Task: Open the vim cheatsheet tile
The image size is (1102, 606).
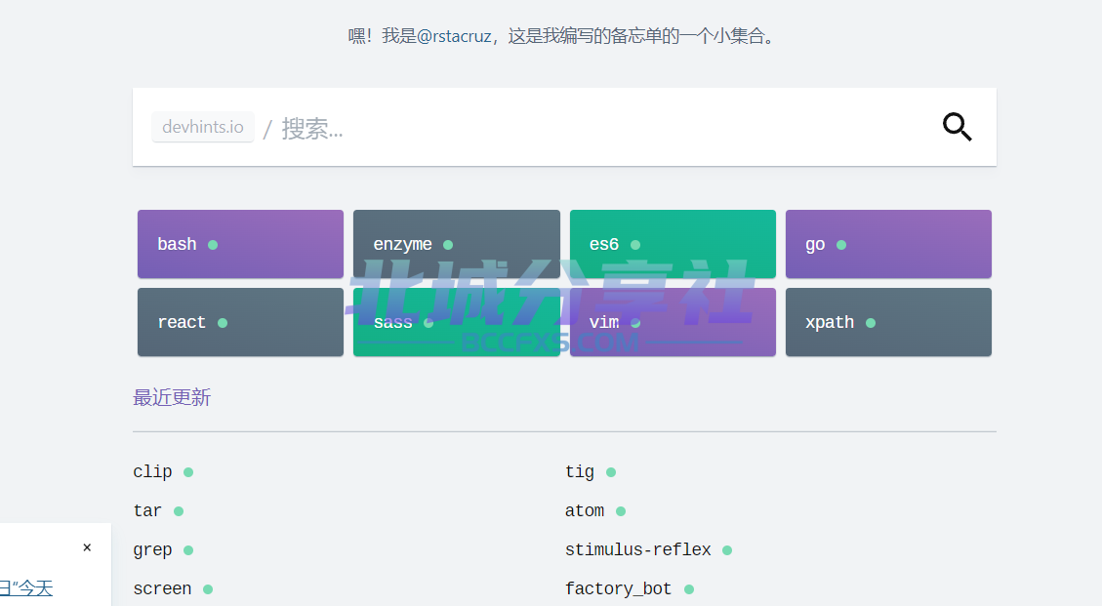Action: click(673, 322)
